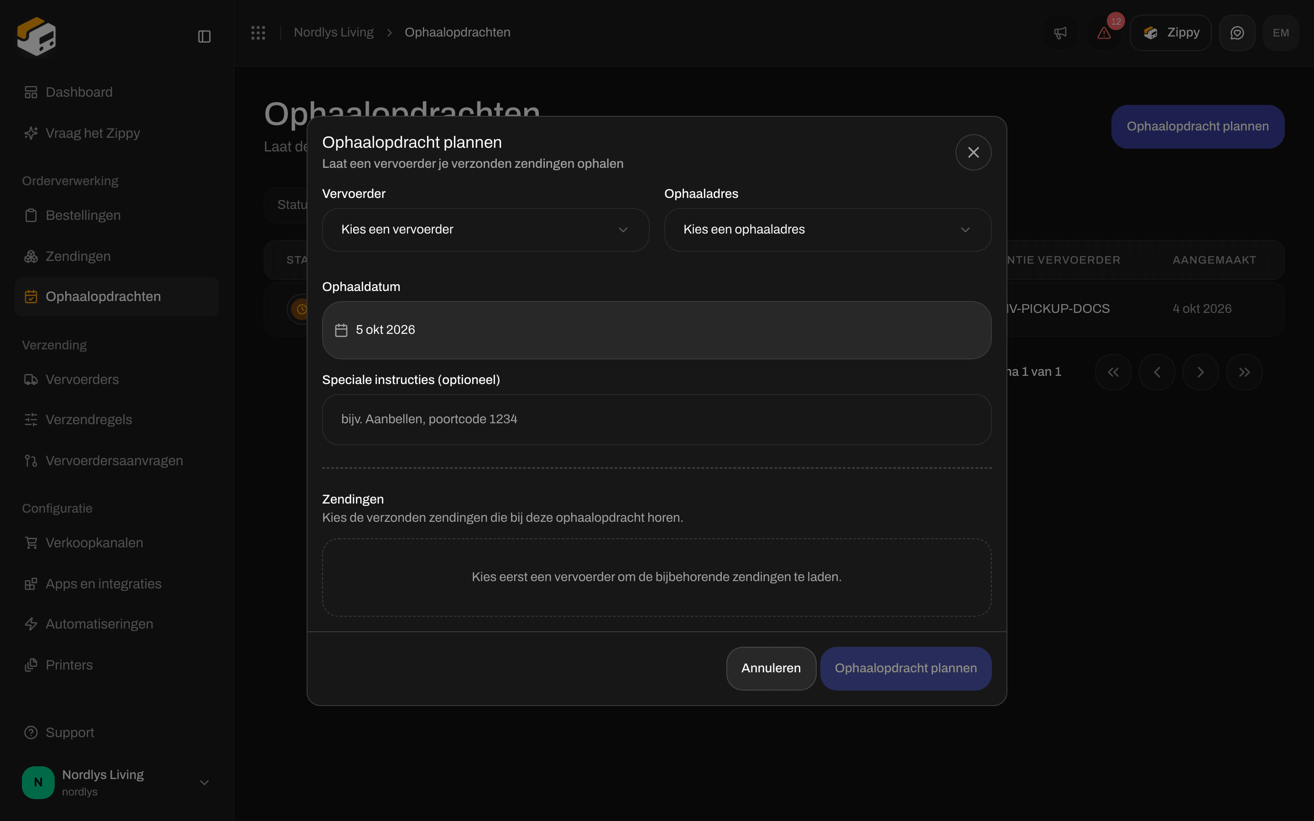Screen dimensions: 1314x821
Task: Close the Ophaalopdracht plannen dialog
Action: [973, 153]
